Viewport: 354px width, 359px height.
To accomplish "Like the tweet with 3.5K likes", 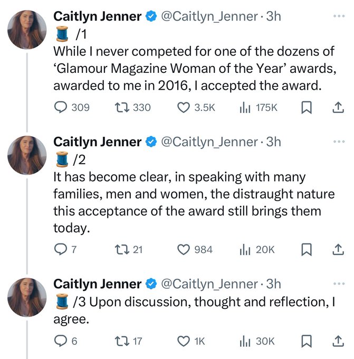I will click(x=183, y=108).
